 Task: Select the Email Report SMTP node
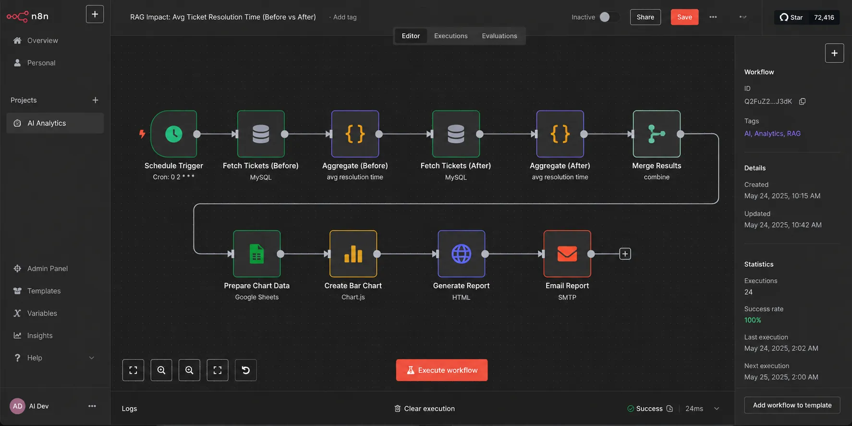pyautogui.click(x=567, y=254)
